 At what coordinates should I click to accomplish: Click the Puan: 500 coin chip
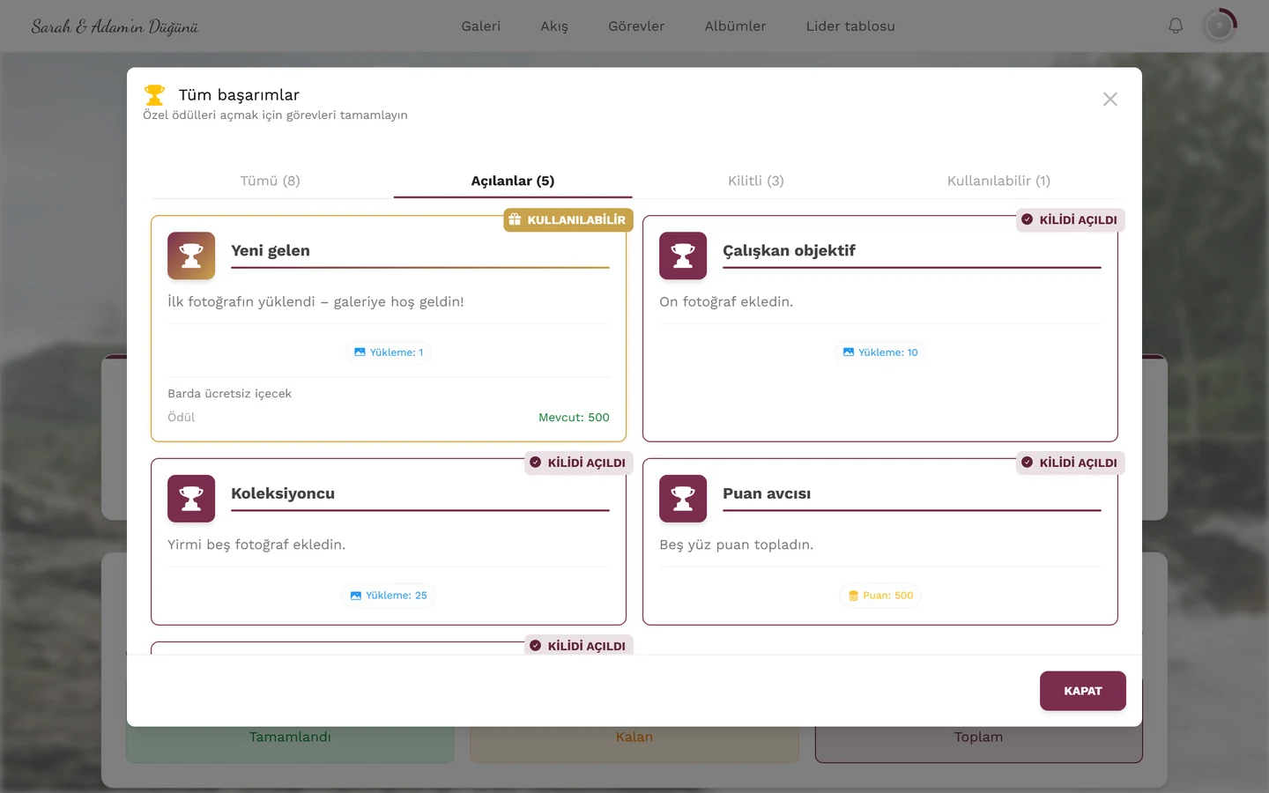(x=880, y=596)
